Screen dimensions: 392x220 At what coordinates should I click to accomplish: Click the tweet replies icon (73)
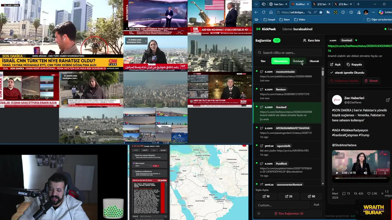click(x=344, y=193)
